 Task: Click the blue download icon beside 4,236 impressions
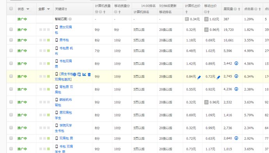tap(236, 89)
